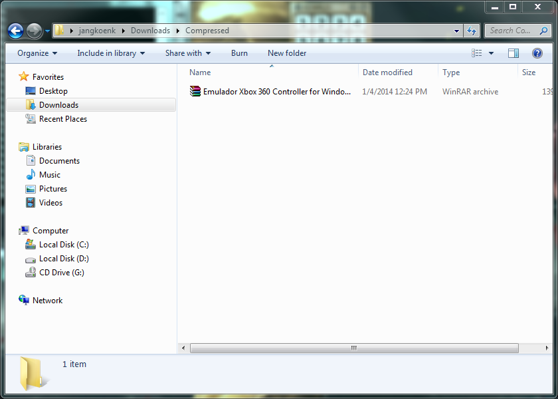Click the Libraries icon
Image resolution: width=558 pixels, height=399 pixels.
pyautogui.click(x=24, y=147)
